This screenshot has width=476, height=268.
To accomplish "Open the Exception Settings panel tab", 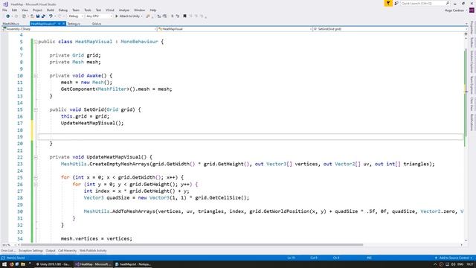I will [x=30, y=251].
